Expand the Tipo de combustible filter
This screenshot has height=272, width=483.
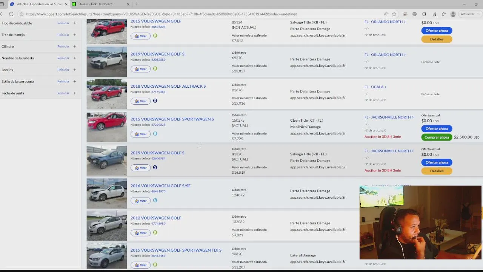click(x=75, y=23)
